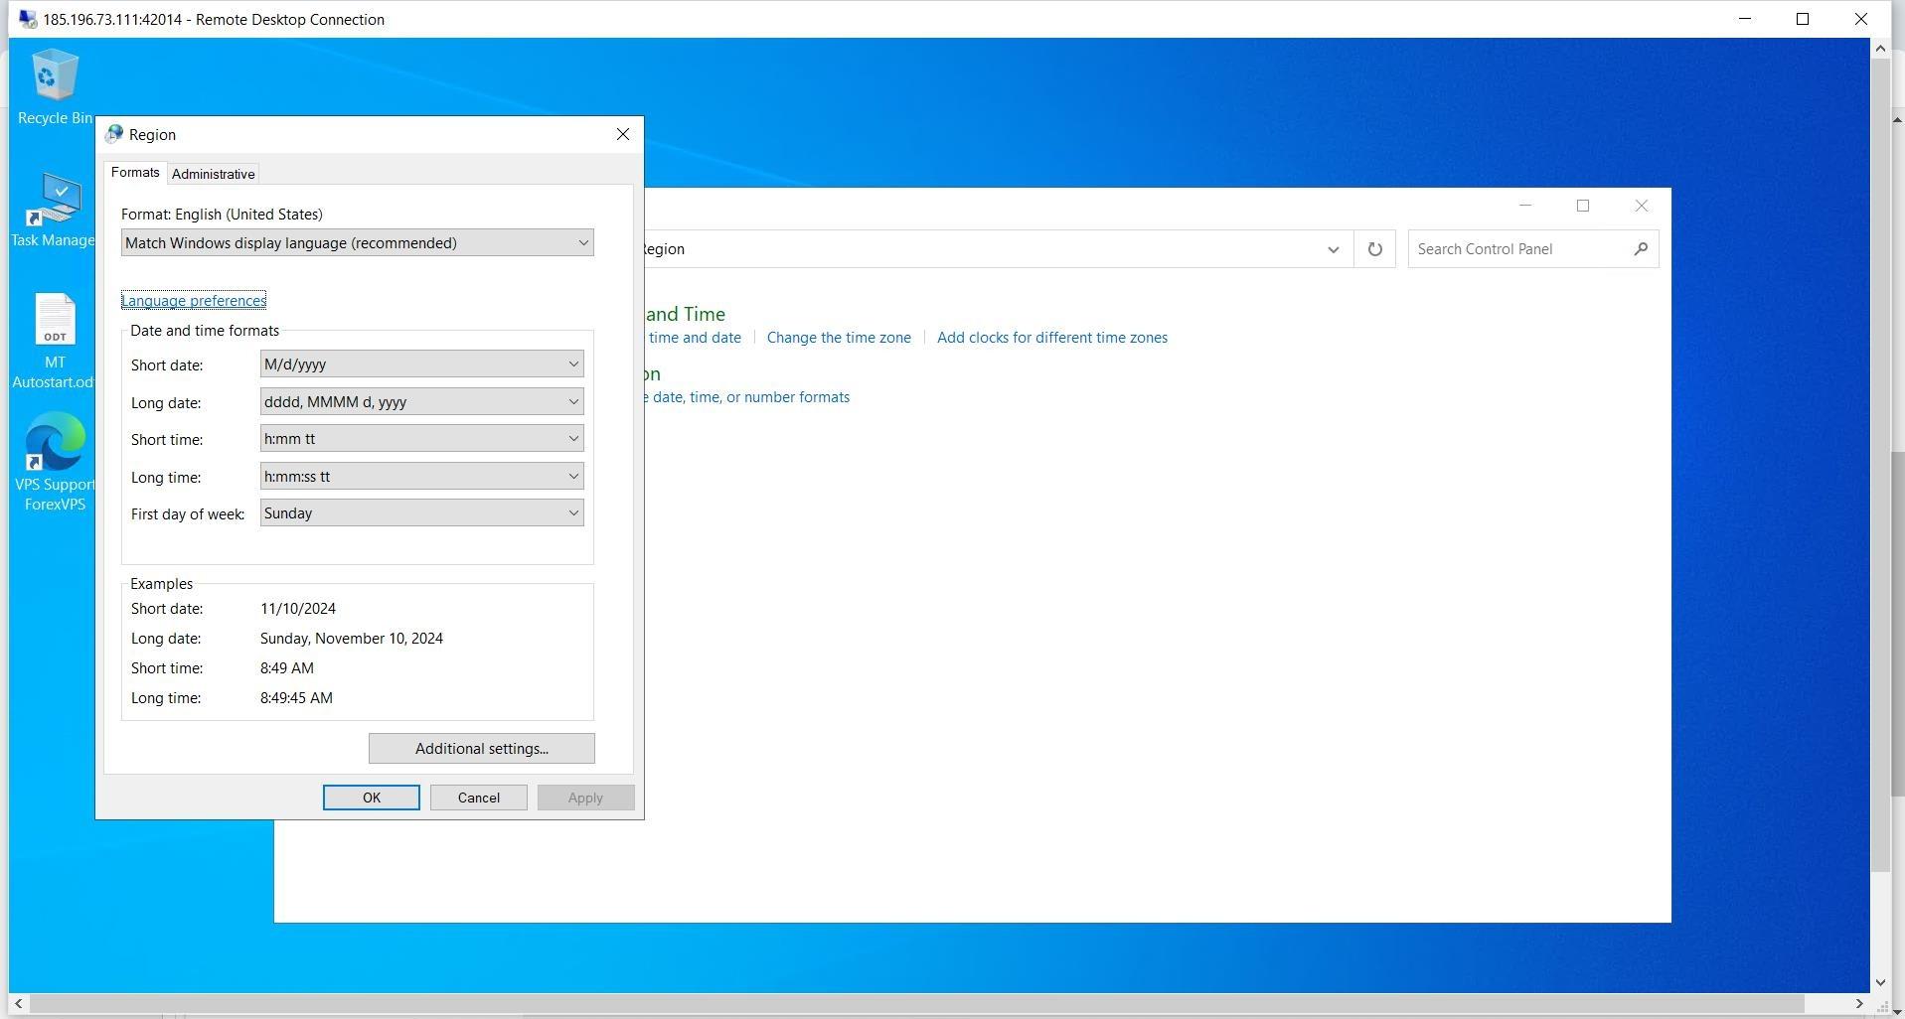Select the VPS Support ForexVPS Edge shortcut
Screen dimensions: 1905x1019
coord(54,462)
